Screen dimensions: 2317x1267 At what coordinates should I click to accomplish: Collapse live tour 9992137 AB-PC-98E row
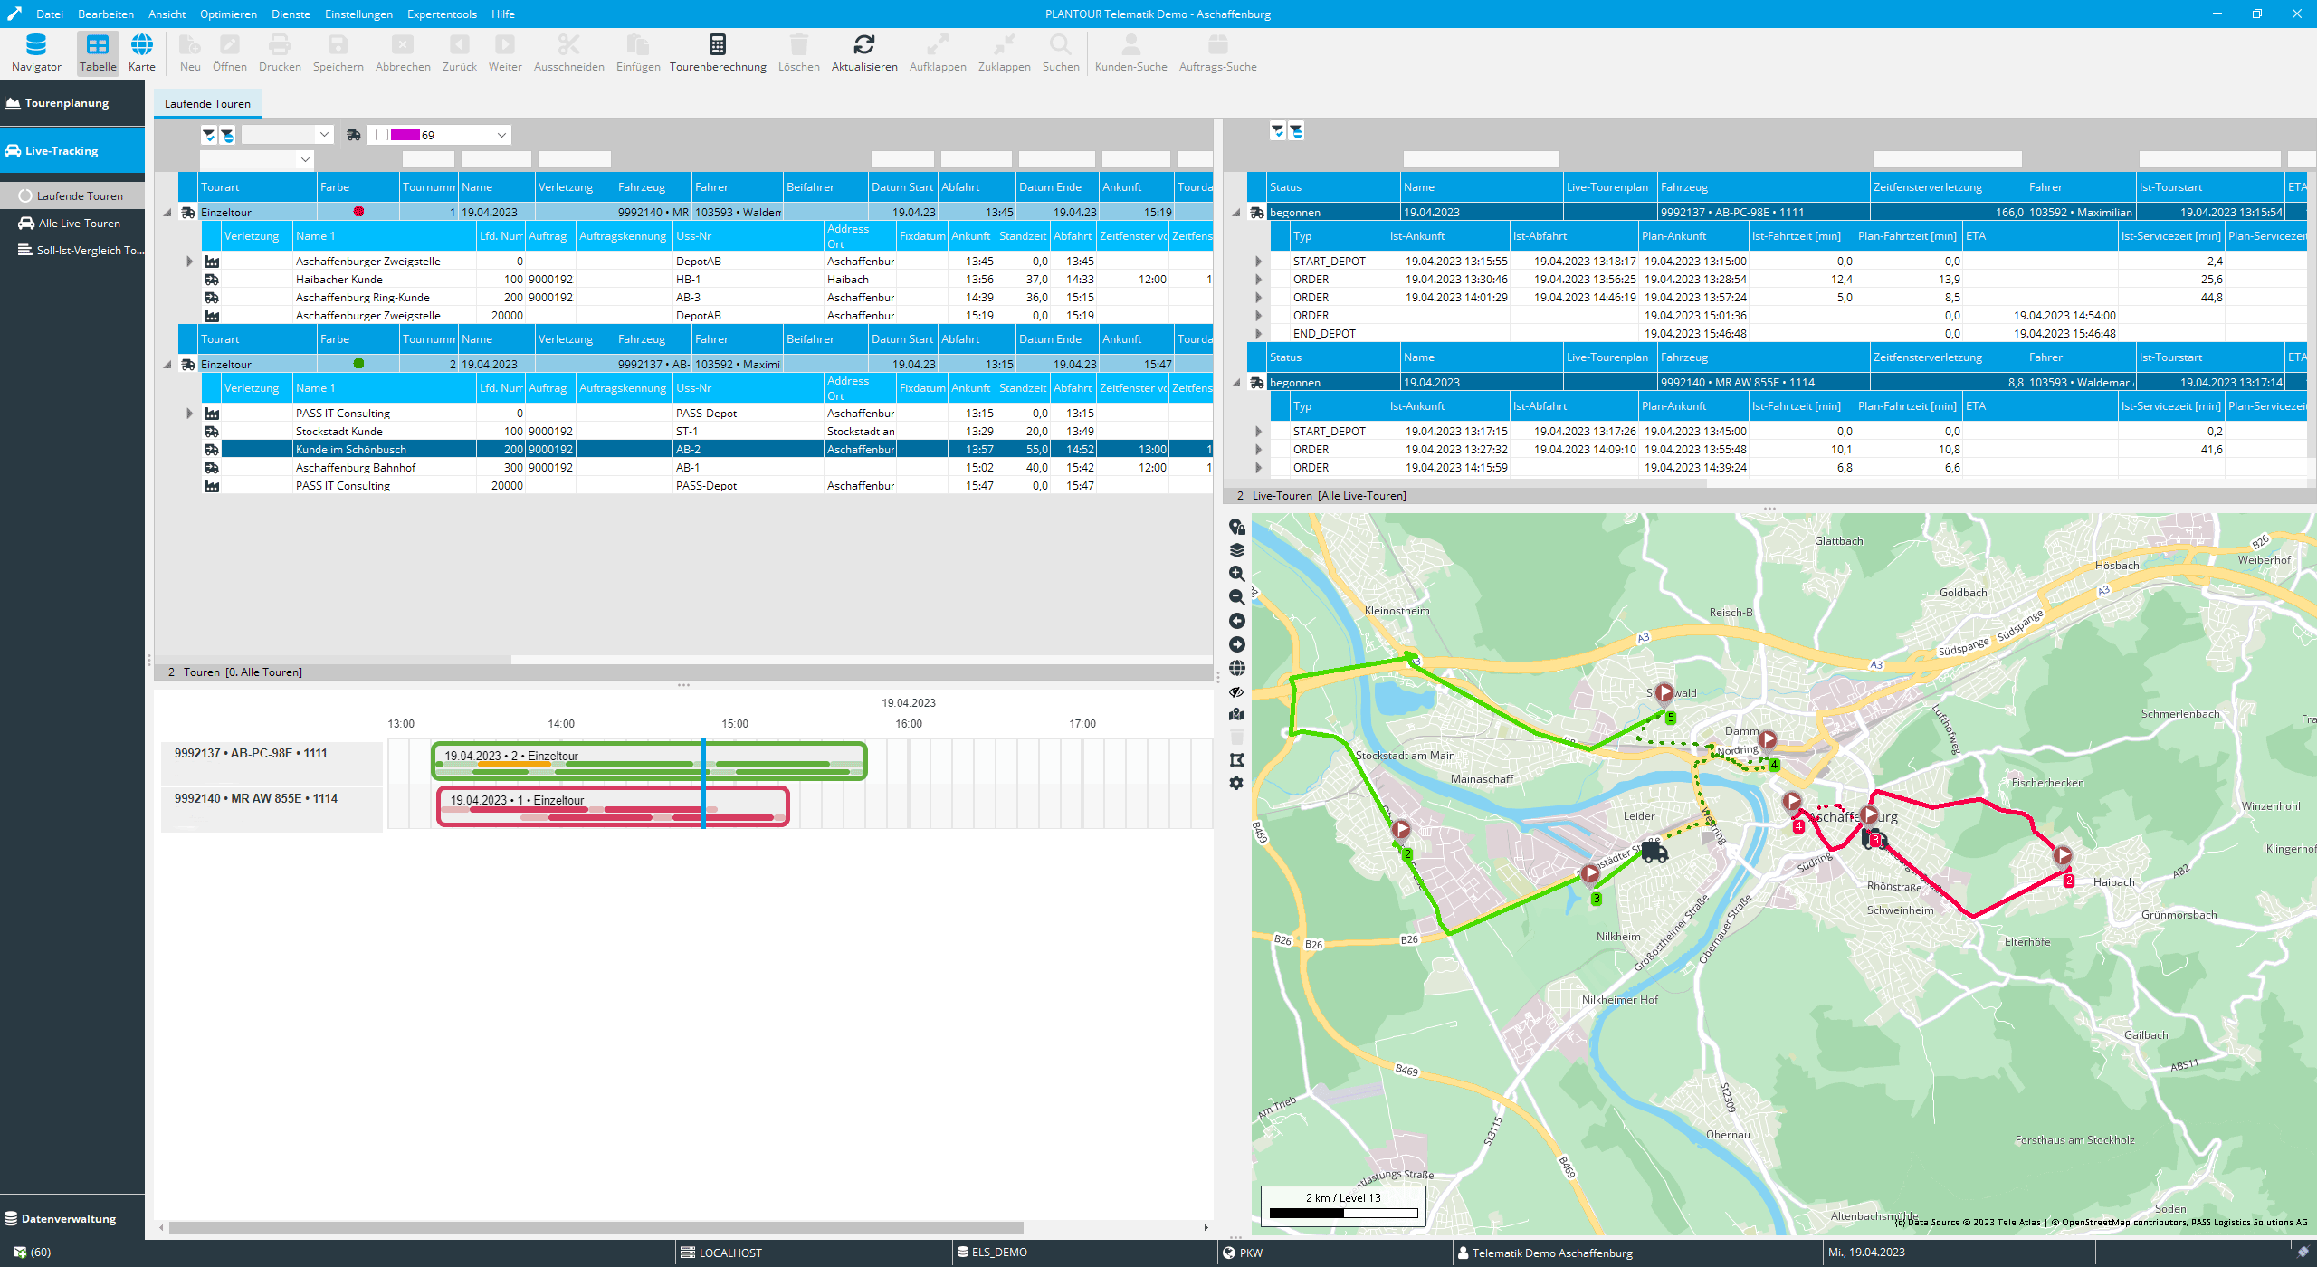tap(1236, 213)
